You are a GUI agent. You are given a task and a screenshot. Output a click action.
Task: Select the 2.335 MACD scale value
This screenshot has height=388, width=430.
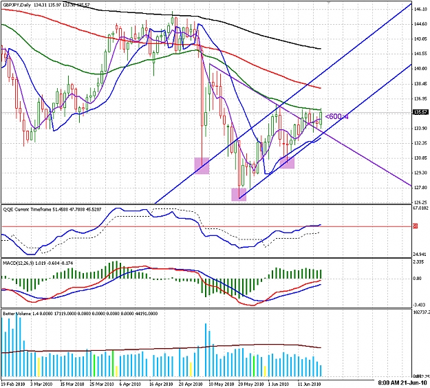(x=420, y=262)
